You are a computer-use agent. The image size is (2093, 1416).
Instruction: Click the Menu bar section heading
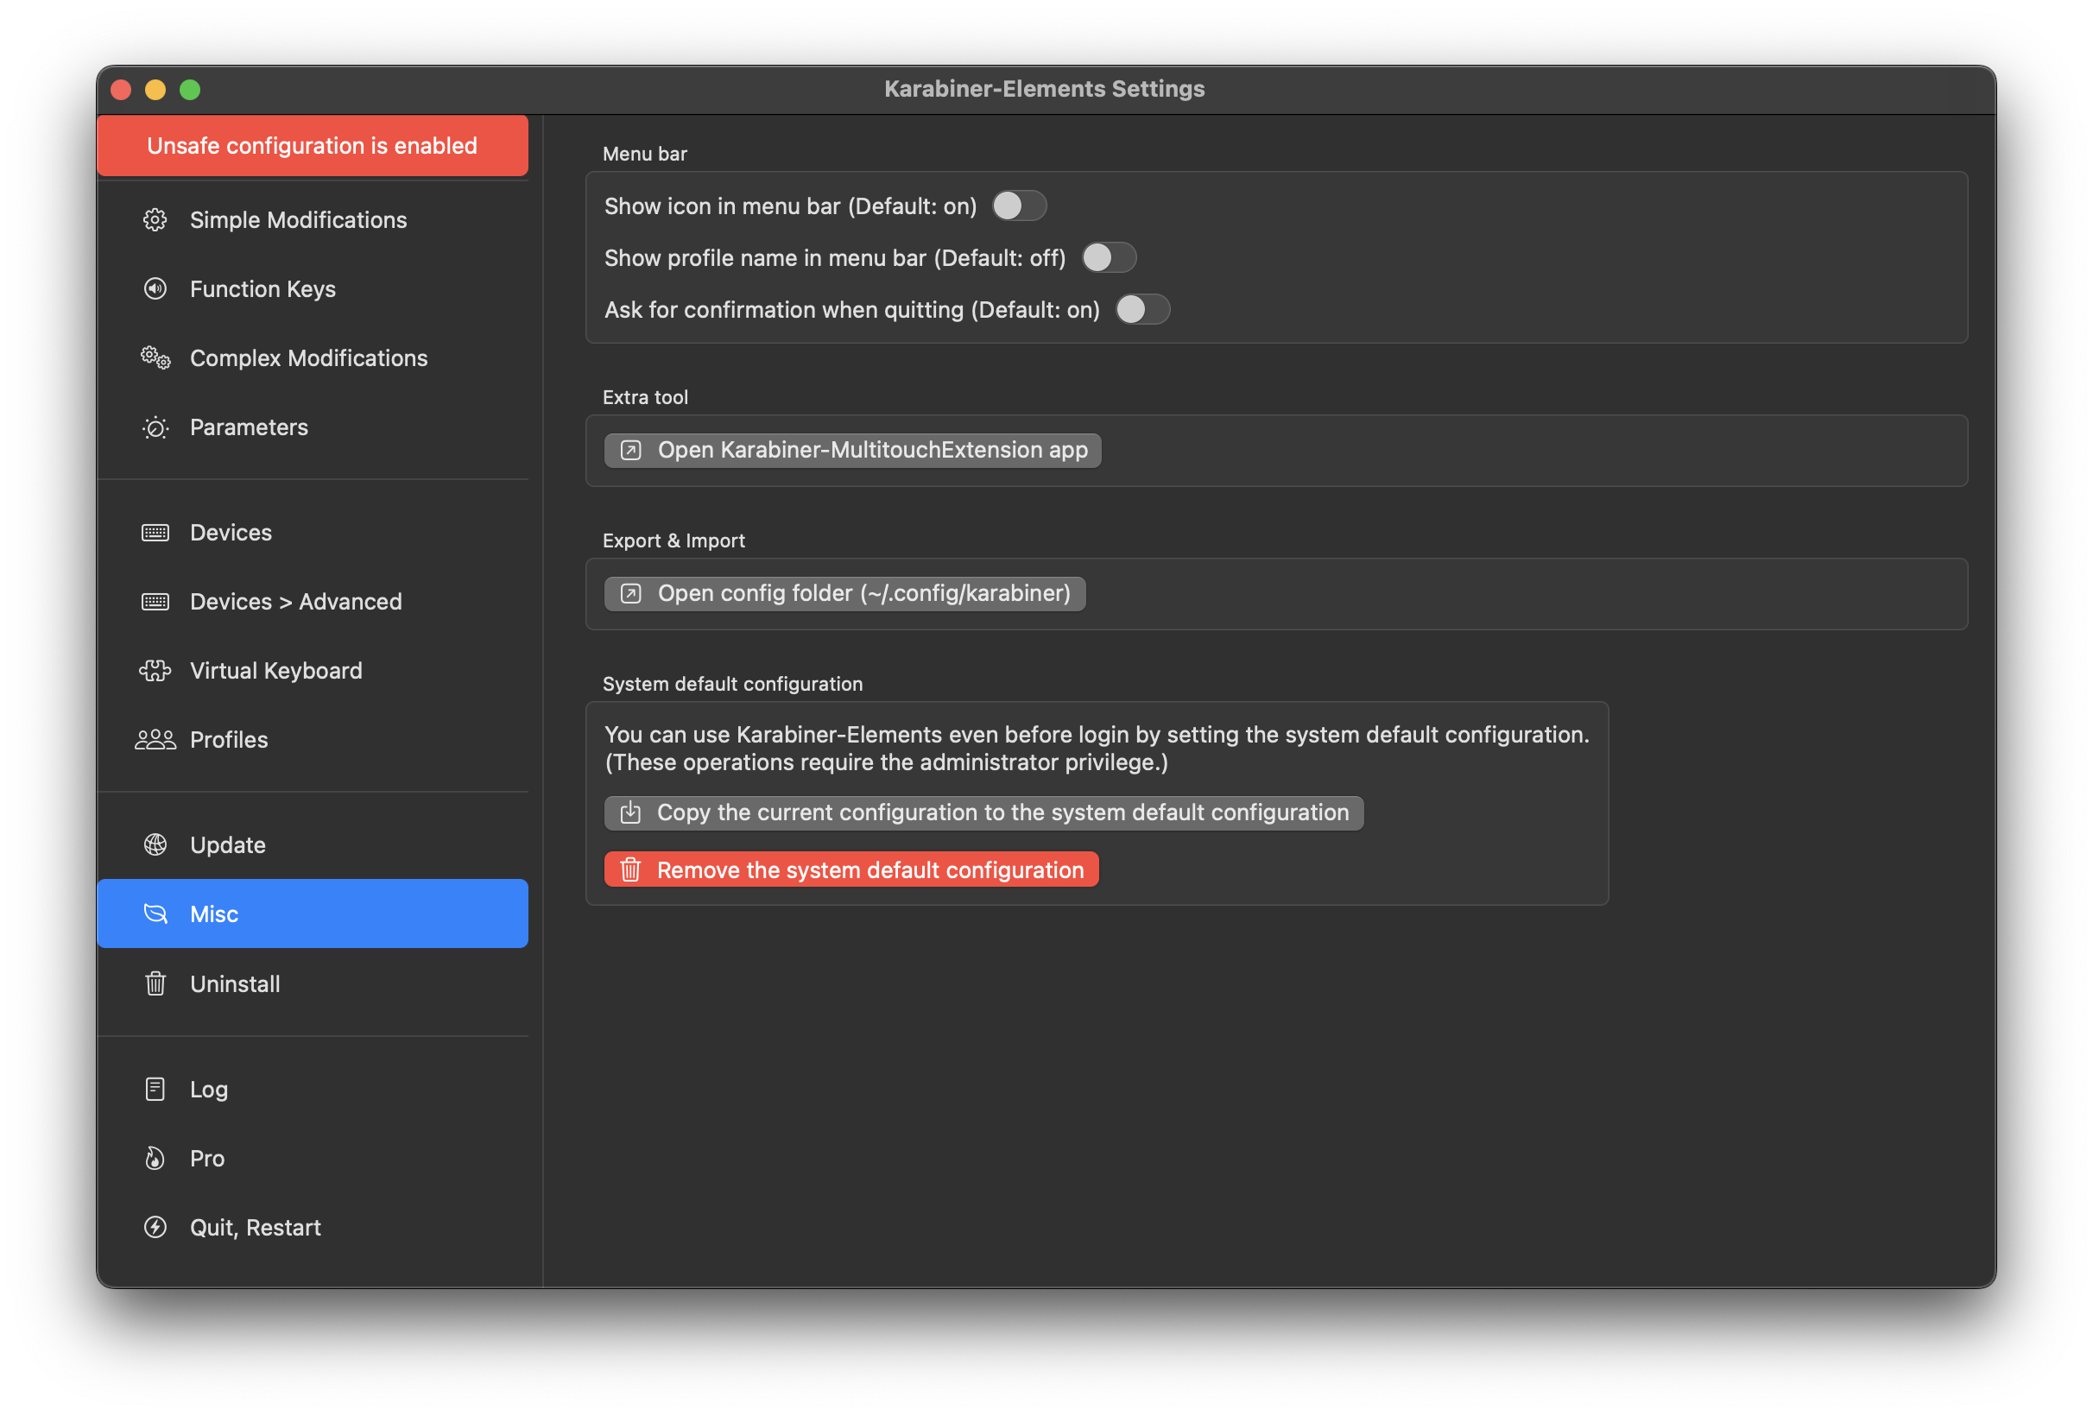coord(645,154)
